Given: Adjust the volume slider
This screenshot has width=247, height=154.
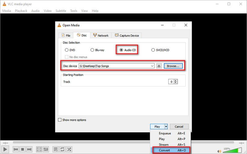Looking at the screenshot, I should (x=232, y=150).
